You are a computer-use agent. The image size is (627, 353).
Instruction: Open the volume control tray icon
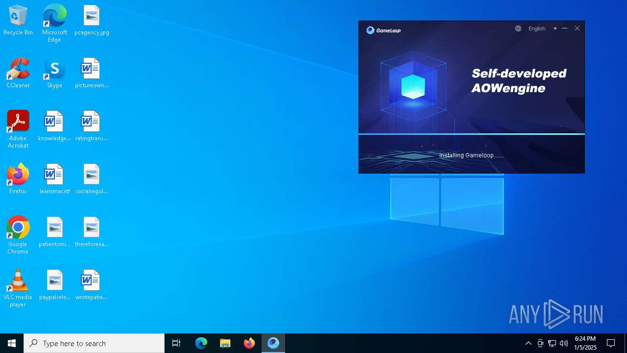coord(564,343)
